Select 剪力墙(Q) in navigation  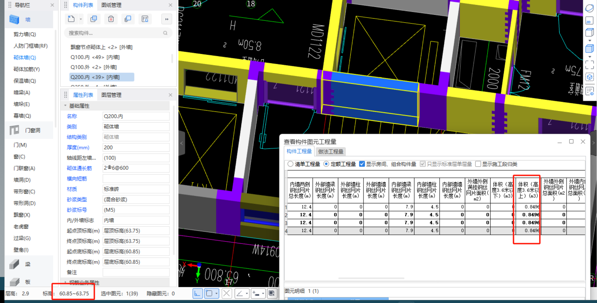pos(25,34)
